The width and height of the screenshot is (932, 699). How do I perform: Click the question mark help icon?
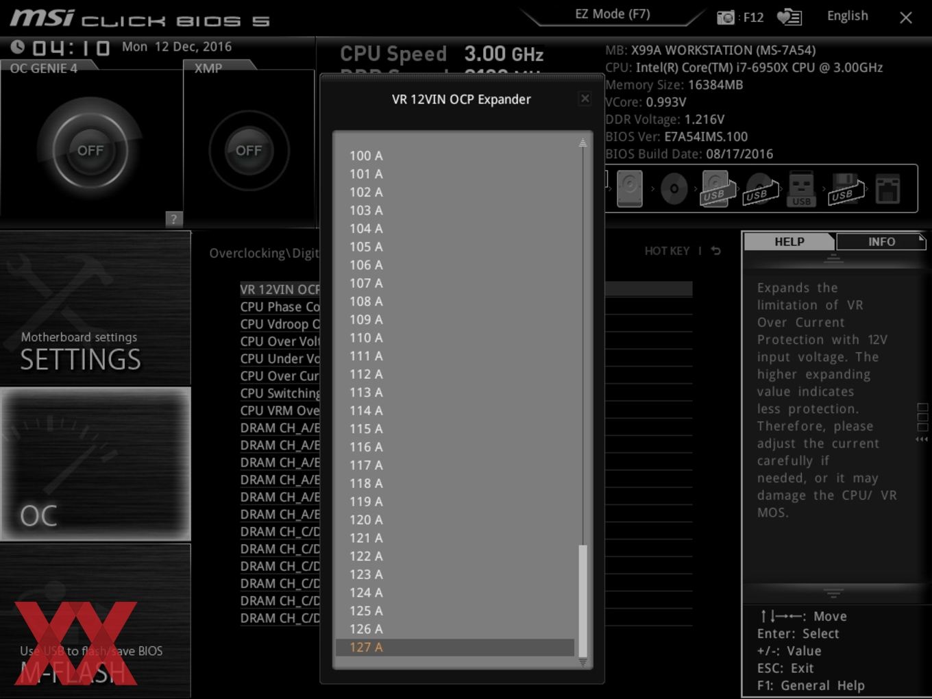coord(173,219)
